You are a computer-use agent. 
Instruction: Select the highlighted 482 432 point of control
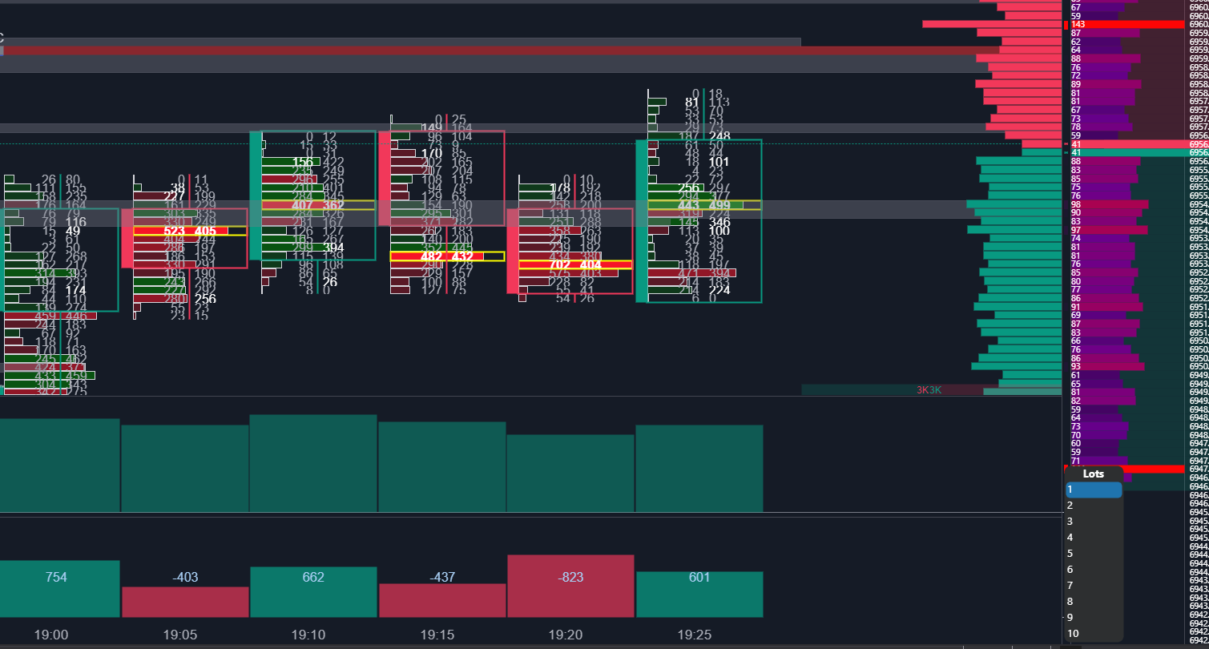tap(447, 256)
